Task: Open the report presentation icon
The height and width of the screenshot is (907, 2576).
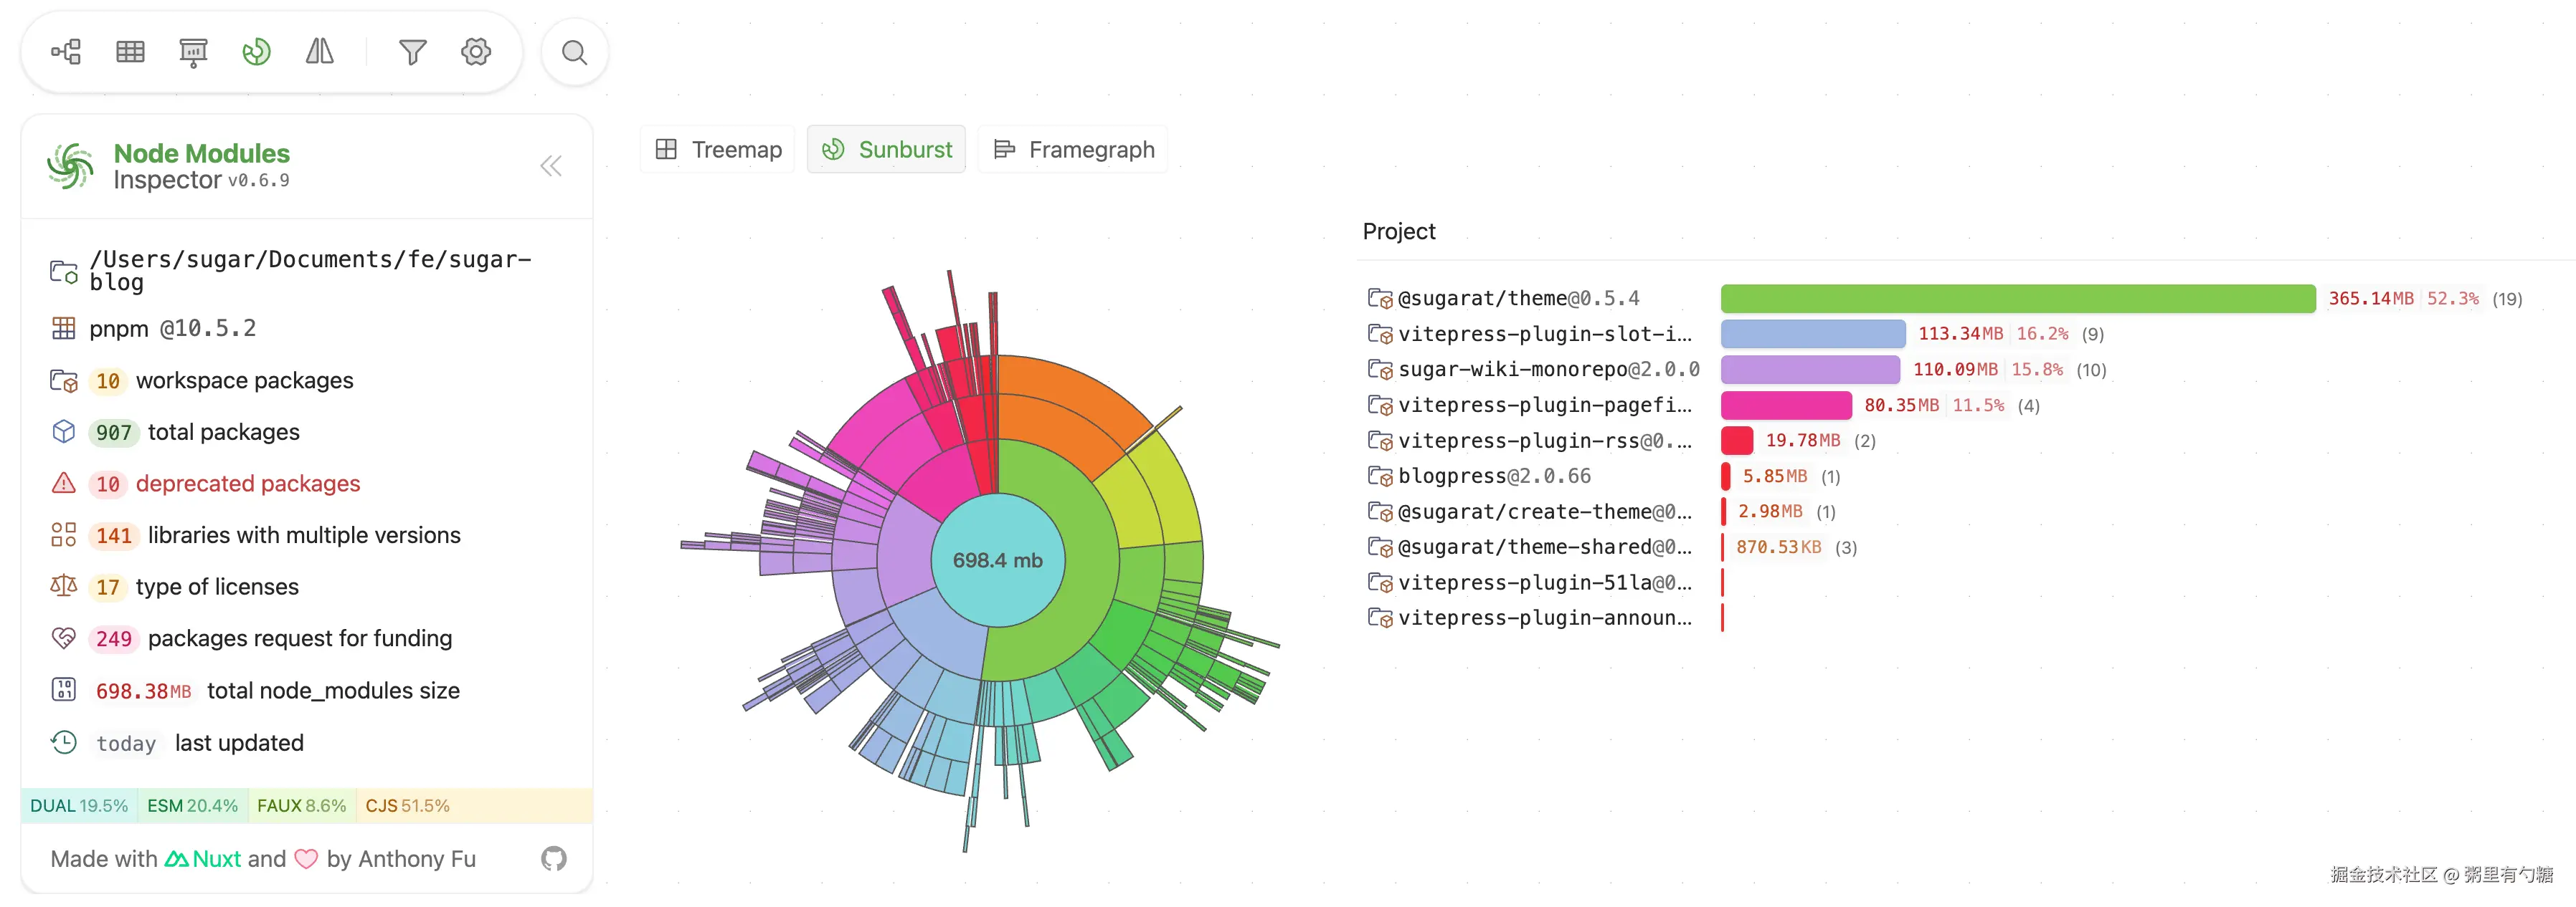Action: pyautogui.click(x=193, y=52)
